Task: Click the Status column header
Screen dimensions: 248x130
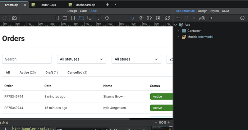Action: click(x=155, y=86)
